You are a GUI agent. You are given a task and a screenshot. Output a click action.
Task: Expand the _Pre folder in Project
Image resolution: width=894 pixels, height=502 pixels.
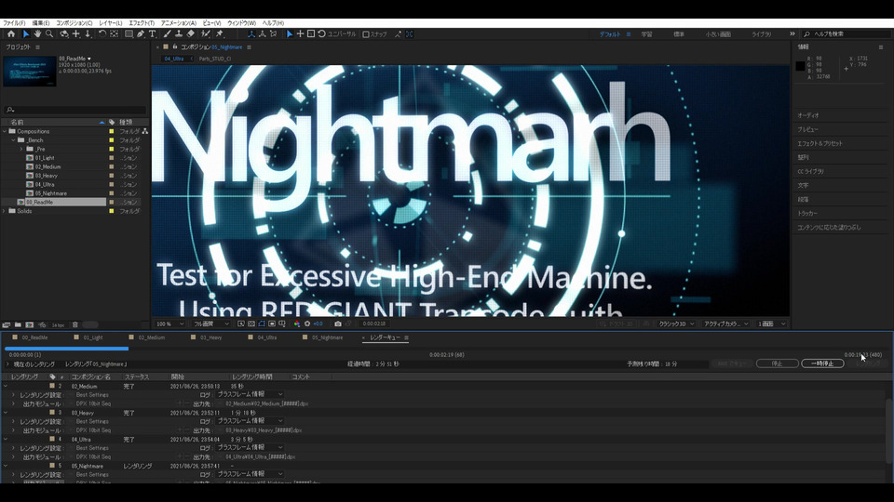point(21,149)
